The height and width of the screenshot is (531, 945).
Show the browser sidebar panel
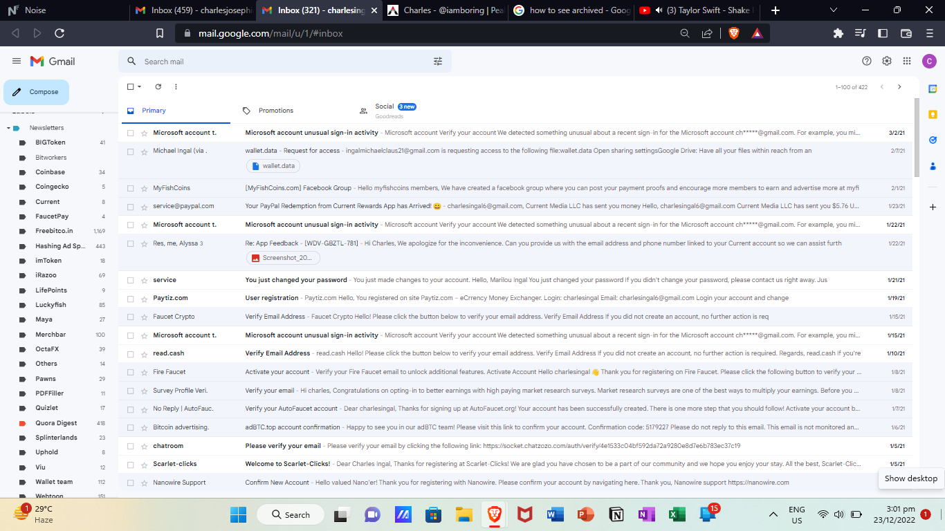[883, 33]
